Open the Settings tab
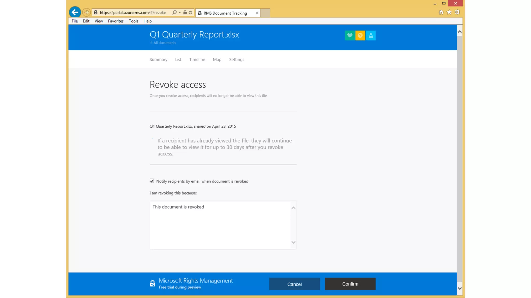The height and width of the screenshot is (298, 531). pos(236,59)
